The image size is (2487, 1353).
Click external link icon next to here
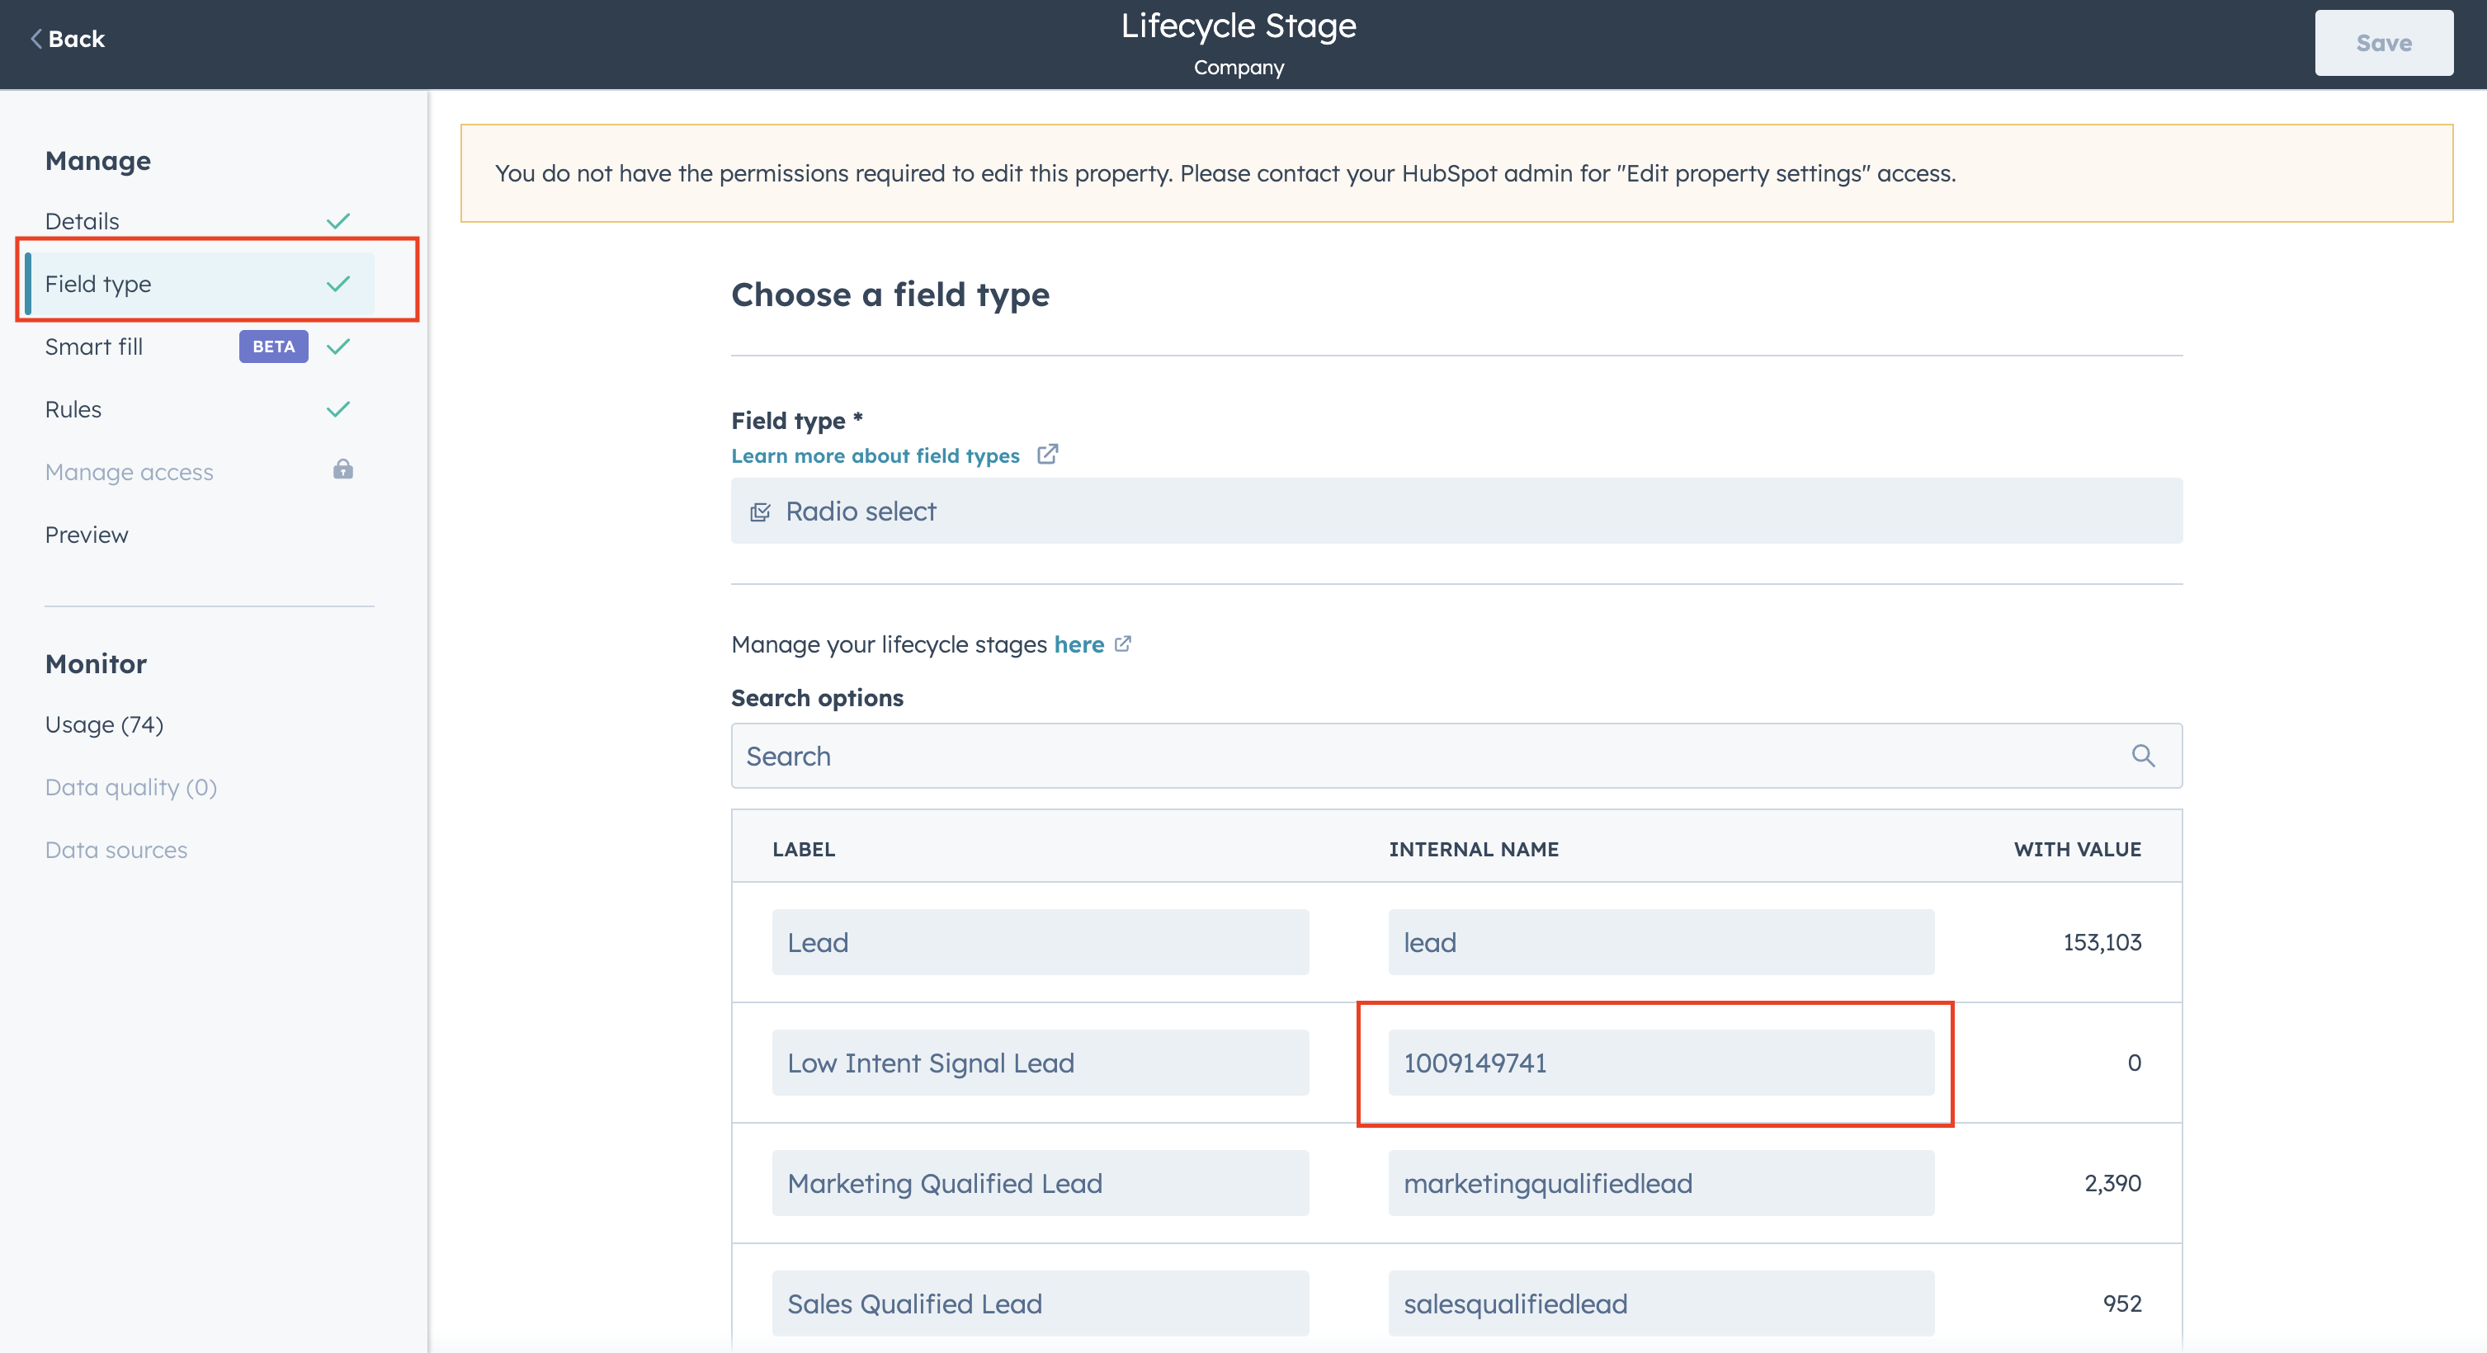(1123, 643)
